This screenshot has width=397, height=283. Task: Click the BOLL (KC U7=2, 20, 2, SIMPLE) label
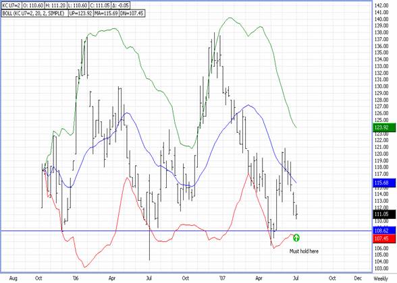click(34, 13)
